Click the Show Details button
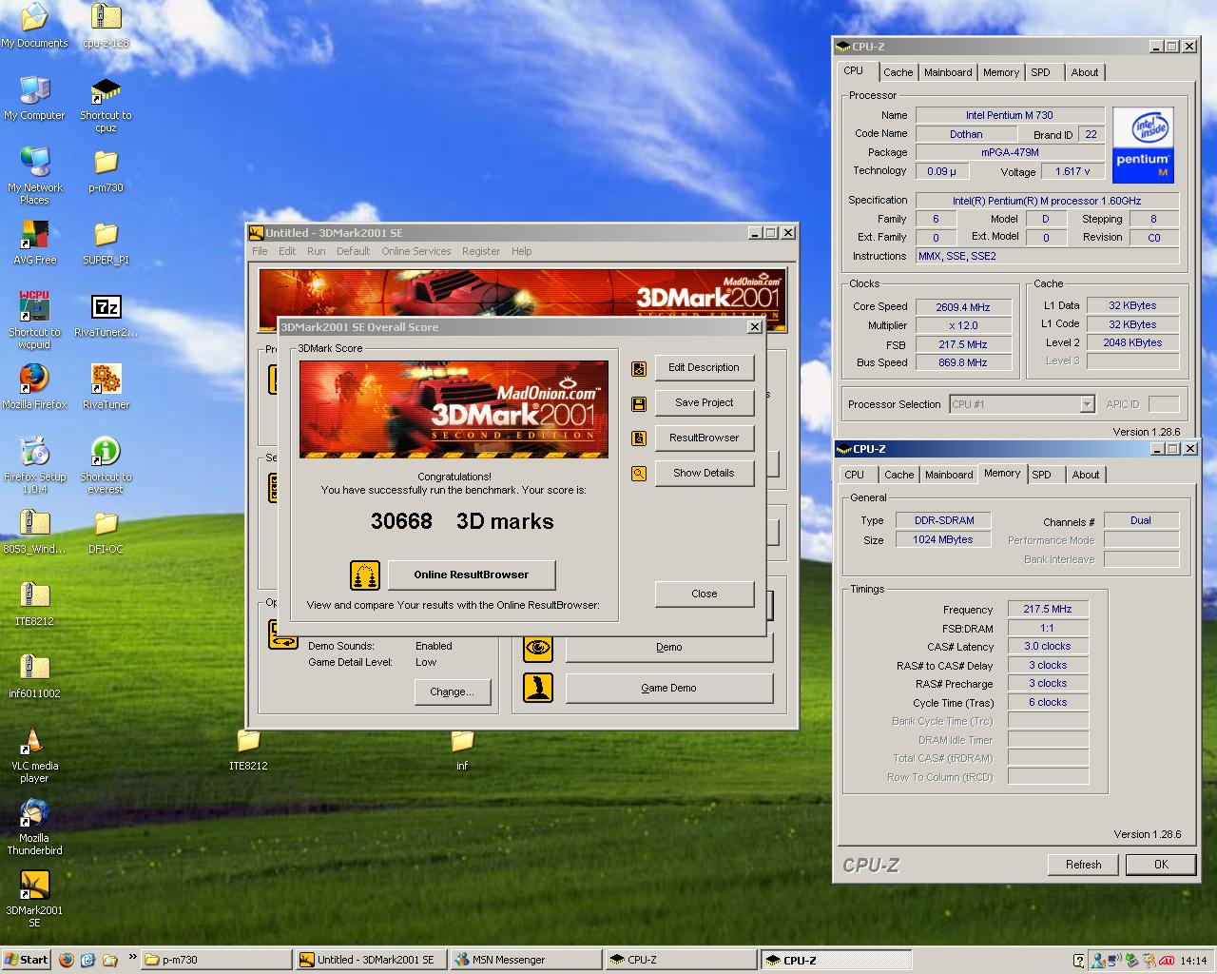1217x974 pixels. coord(704,474)
